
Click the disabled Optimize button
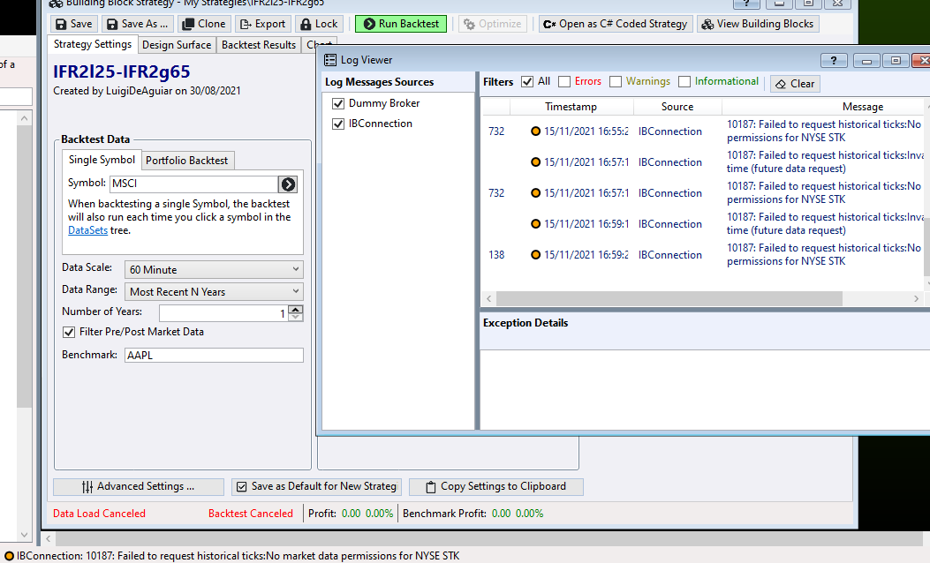click(x=493, y=24)
